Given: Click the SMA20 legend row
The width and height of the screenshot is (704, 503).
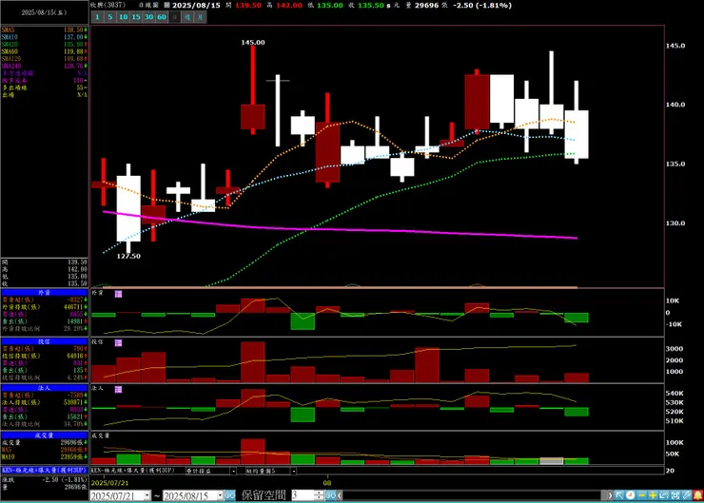Looking at the screenshot, I should [45, 45].
